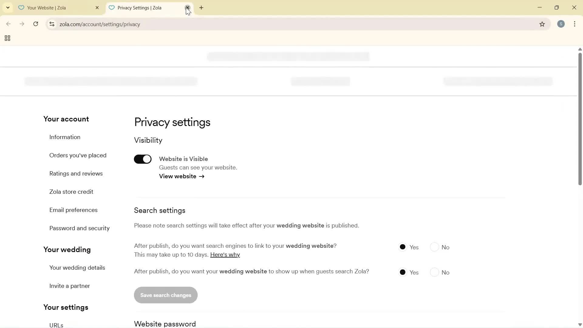Select the Privacy Settings | Zola tab

(143, 8)
